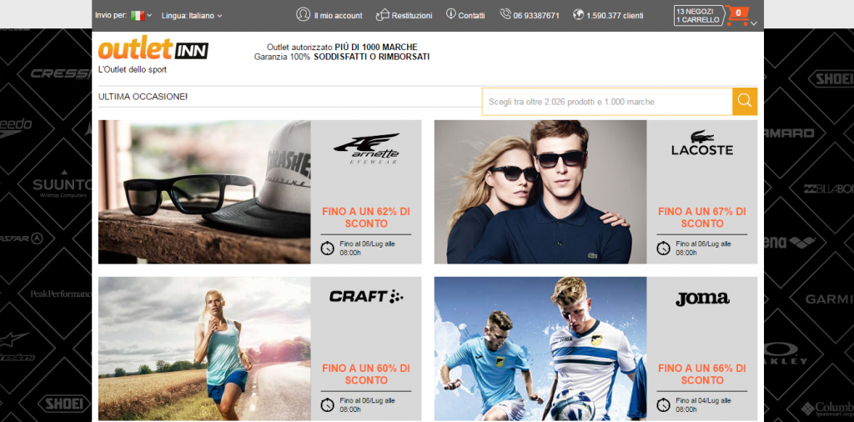
Task: Click Craft 'Fino a un 60% di sconto'
Action: click(x=366, y=374)
